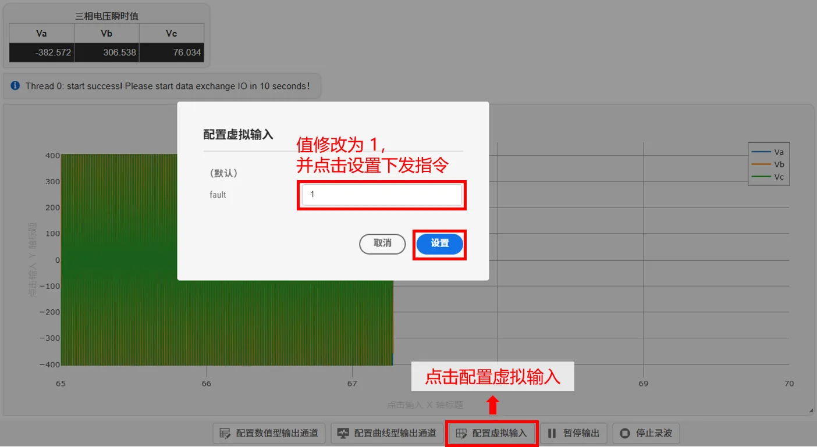Click the Vc column header
The image size is (817, 447).
[172, 34]
